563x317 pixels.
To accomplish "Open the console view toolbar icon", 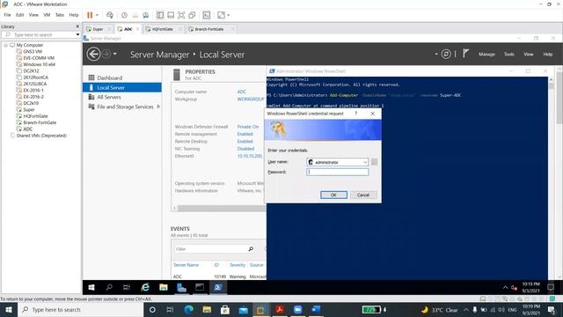I will [x=207, y=15].
